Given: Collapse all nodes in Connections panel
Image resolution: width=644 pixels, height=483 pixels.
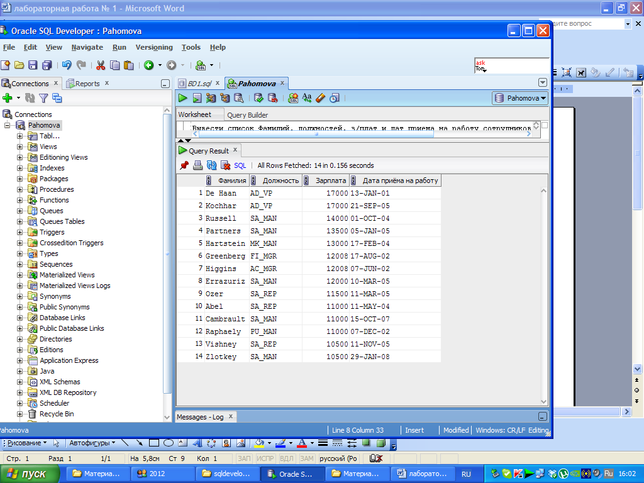Looking at the screenshot, I should tap(57, 97).
